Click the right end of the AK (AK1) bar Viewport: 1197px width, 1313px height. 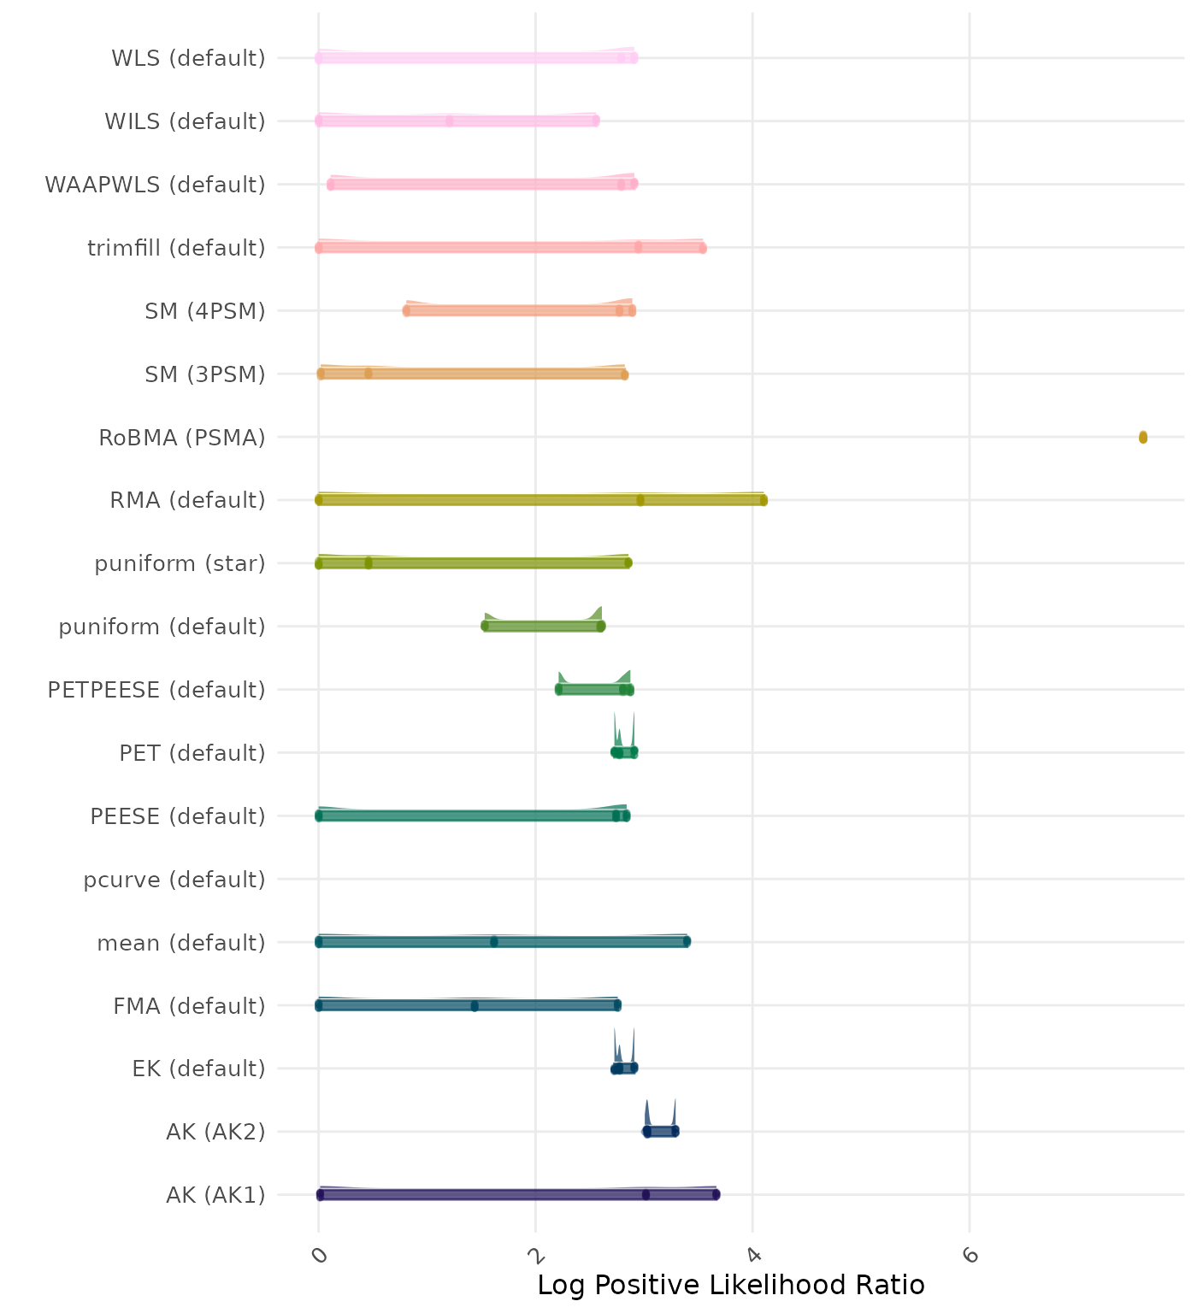tap(716, 1194)
